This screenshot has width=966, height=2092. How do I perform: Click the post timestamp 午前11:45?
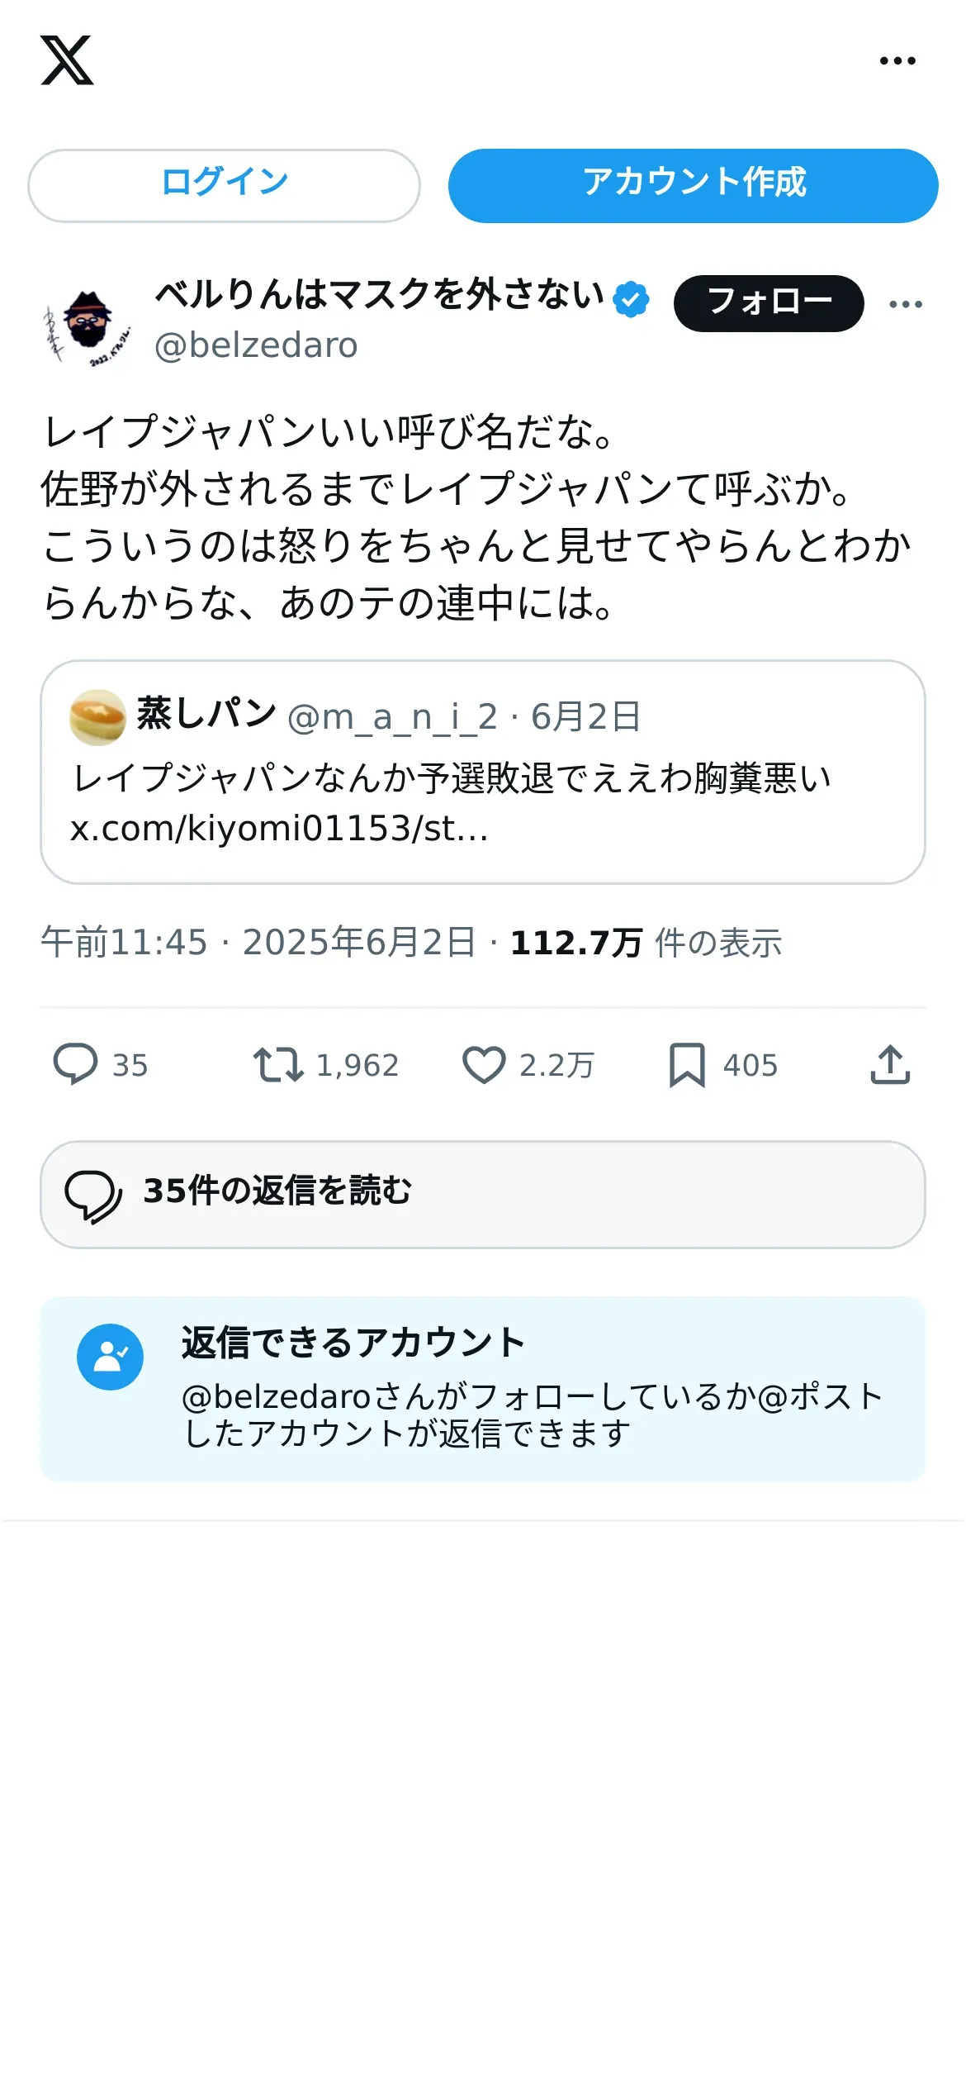click(x=124, y=943)
